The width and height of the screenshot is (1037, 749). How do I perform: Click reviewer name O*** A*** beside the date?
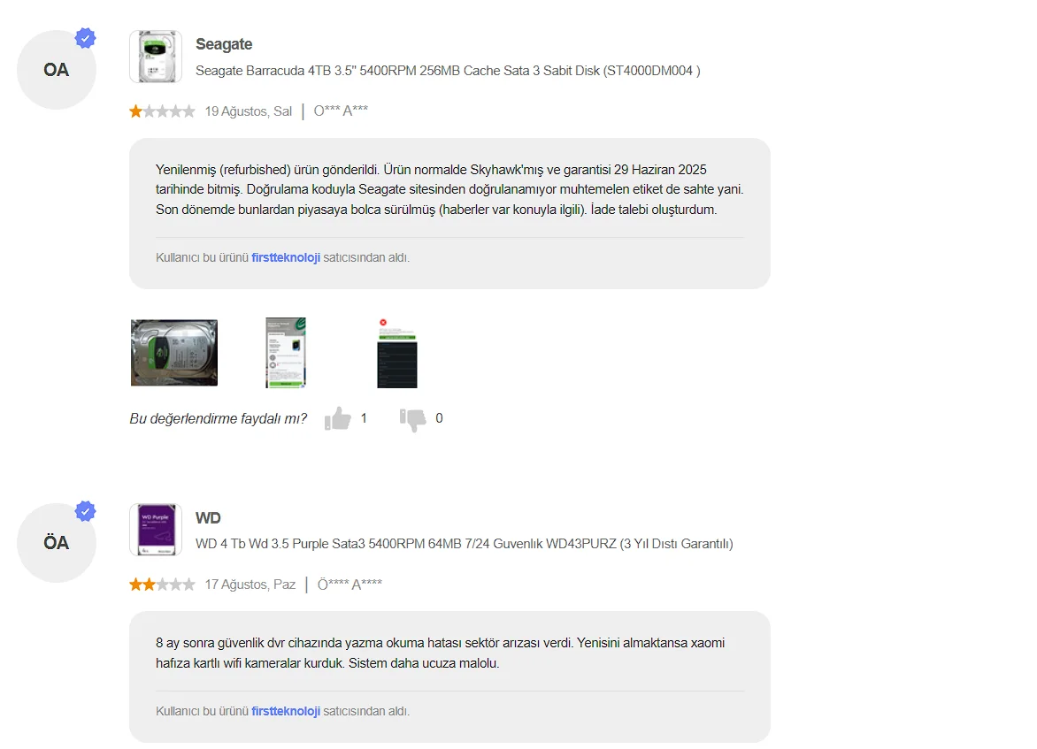pos(341,111)
